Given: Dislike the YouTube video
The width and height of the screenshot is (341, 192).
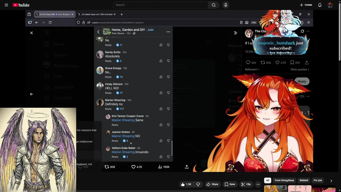Looking at the screenshot, I should coord(198,184).
